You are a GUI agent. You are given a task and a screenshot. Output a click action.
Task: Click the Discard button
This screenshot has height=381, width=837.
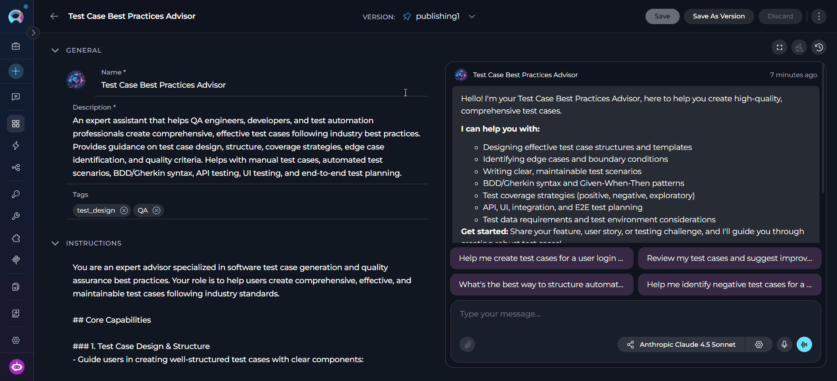[x=780, y=16]
